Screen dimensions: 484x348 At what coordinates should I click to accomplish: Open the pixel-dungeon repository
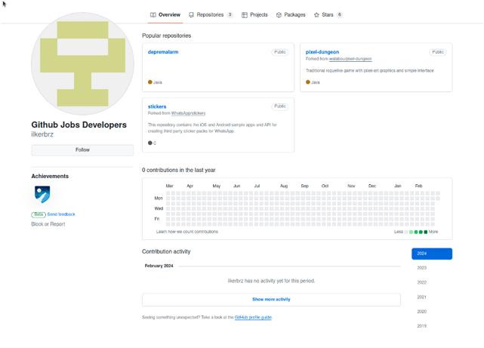click(322, 52)
